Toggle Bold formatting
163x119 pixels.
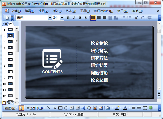point(68,18)
